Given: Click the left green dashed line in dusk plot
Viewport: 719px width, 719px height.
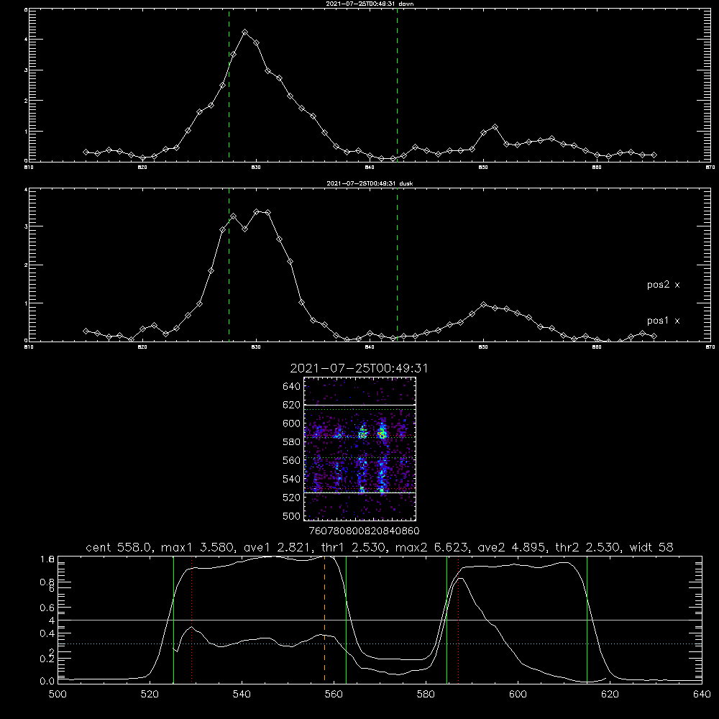Looking at the screenshot, I should click(x=229, y=265).
